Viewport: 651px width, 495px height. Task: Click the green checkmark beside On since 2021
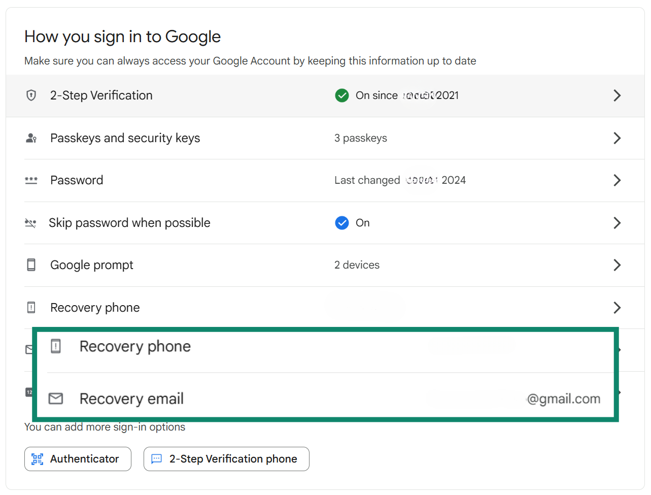pos(342,95)
